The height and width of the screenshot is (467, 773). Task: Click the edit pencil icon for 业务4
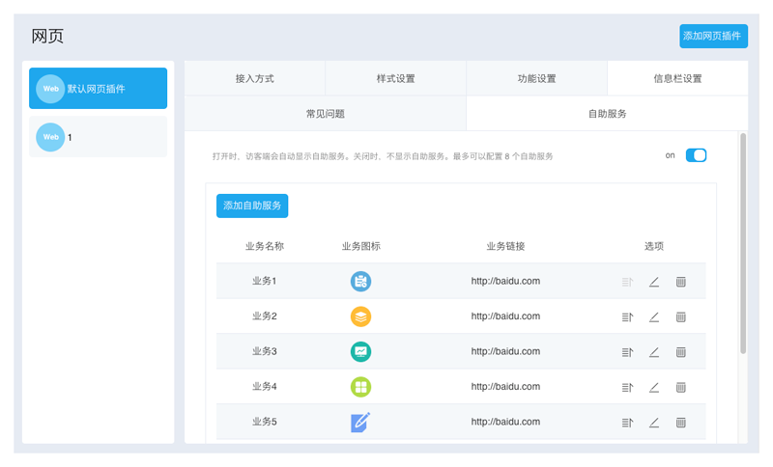(x=654, y=387)
